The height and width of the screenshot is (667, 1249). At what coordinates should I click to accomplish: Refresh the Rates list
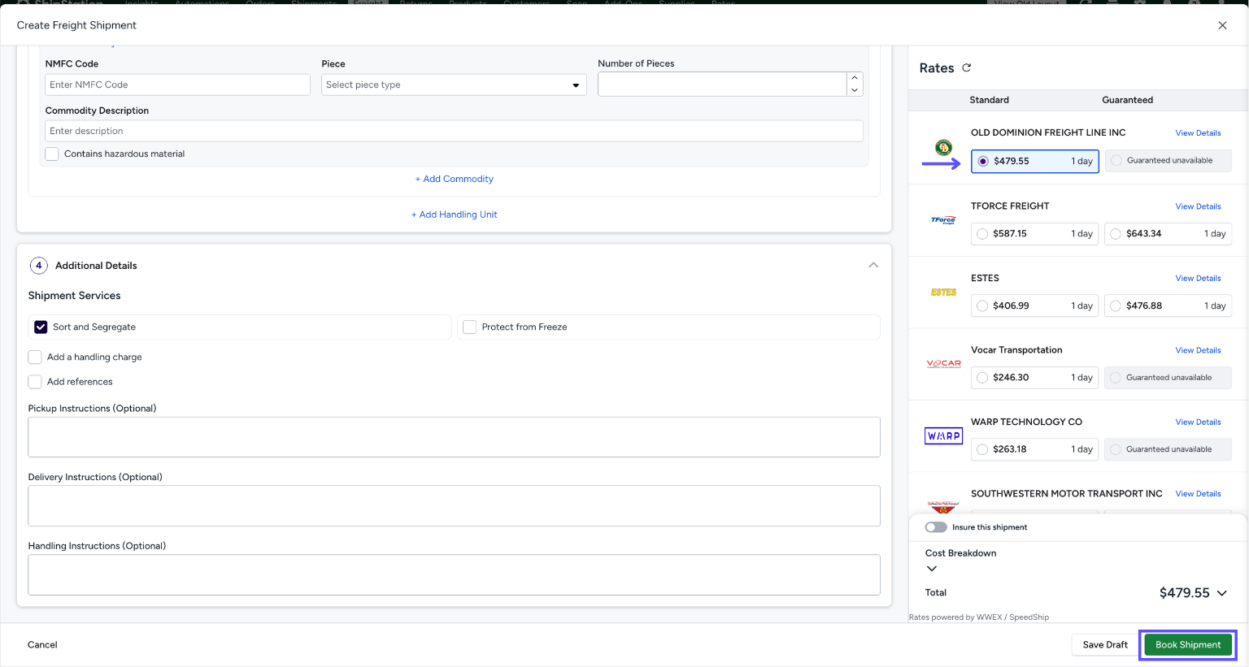(x=966, y=68)
